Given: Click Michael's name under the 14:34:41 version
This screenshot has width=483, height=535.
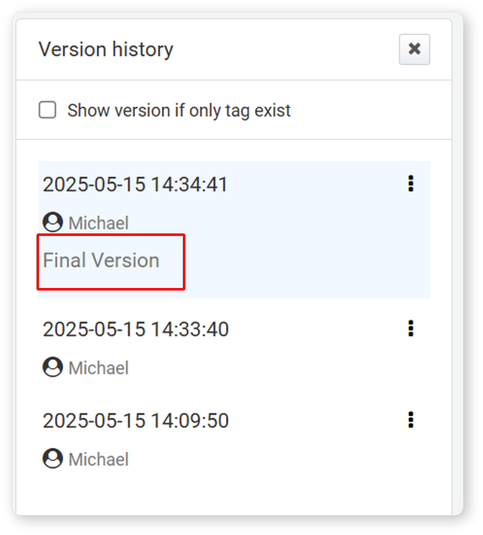Looking at the screenshot, I should (99, 223).
